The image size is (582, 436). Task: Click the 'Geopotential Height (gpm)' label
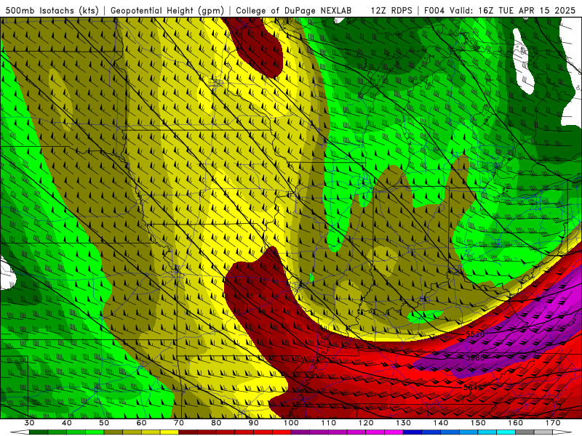(x=167, y=11)
